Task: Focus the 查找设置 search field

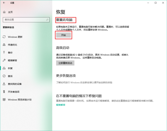Action: point(26,20)
